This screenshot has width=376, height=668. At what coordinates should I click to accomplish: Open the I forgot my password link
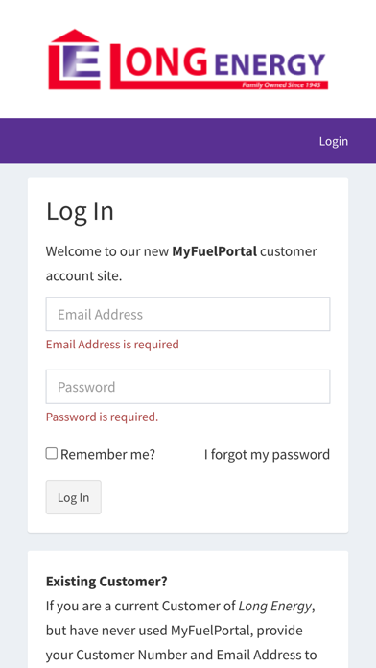tap(267, 455)
